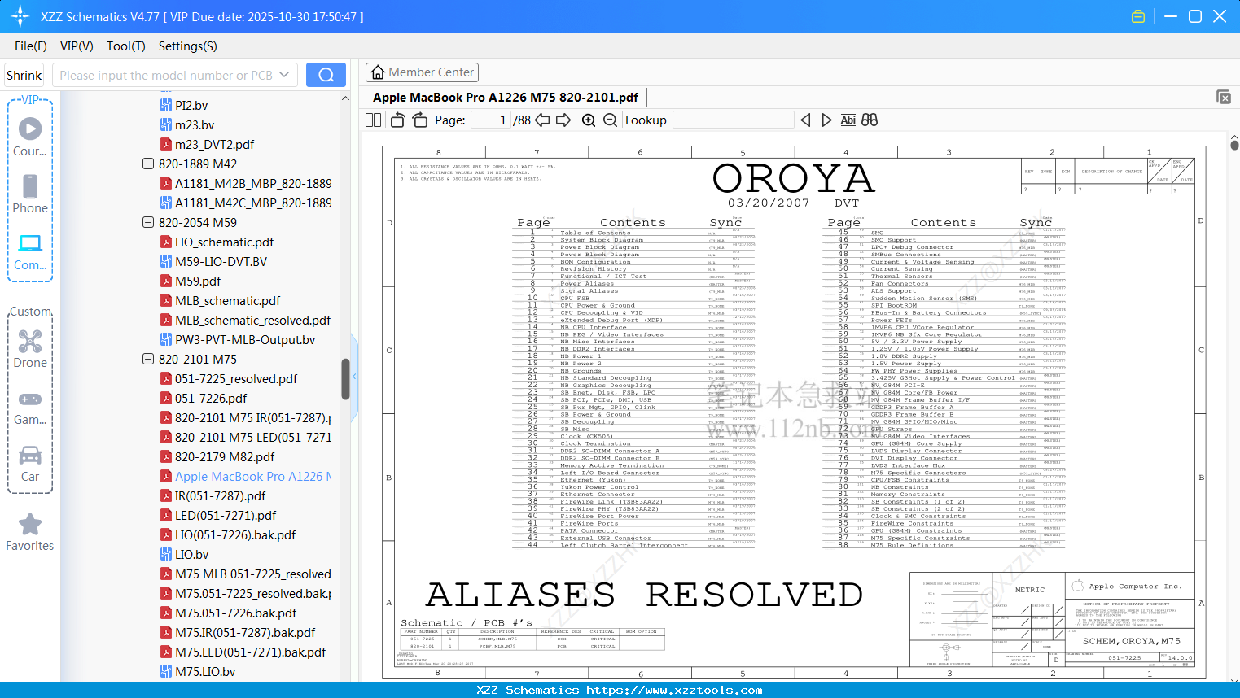Open the M59.pdf file
Screen dimensions: 1240x698
click(x=198, y=281)
